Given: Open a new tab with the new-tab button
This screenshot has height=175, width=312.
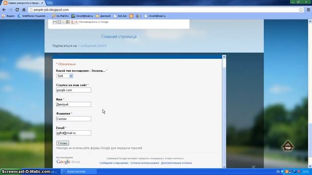Looking at the screenshot, I should [x=50, y=3].
